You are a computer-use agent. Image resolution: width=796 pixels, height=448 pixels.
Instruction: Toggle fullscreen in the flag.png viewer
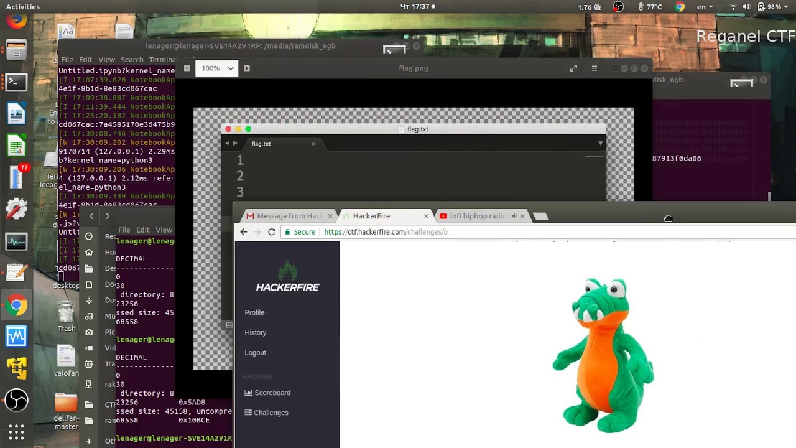[x=573, y=68]
